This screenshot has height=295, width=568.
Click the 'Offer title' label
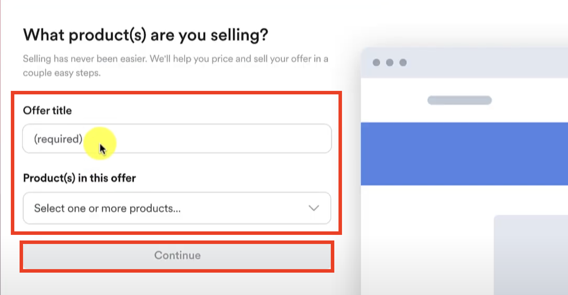[x=48, y=110]
